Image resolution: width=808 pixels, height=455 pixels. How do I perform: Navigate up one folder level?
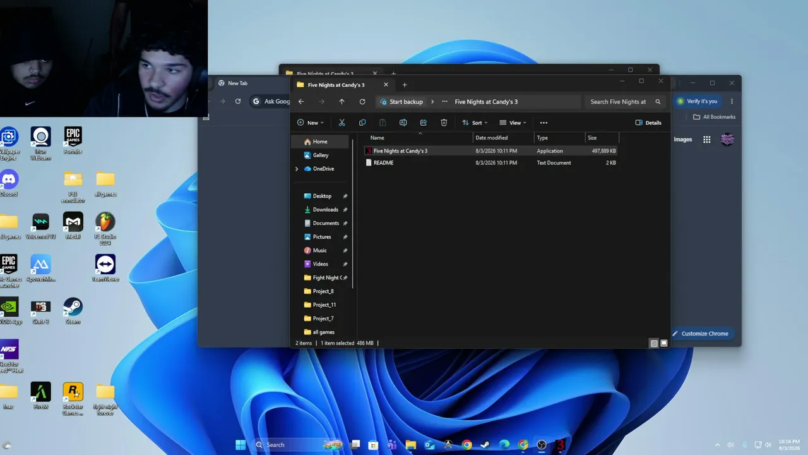pyautogui.click(x=342, y=102)
